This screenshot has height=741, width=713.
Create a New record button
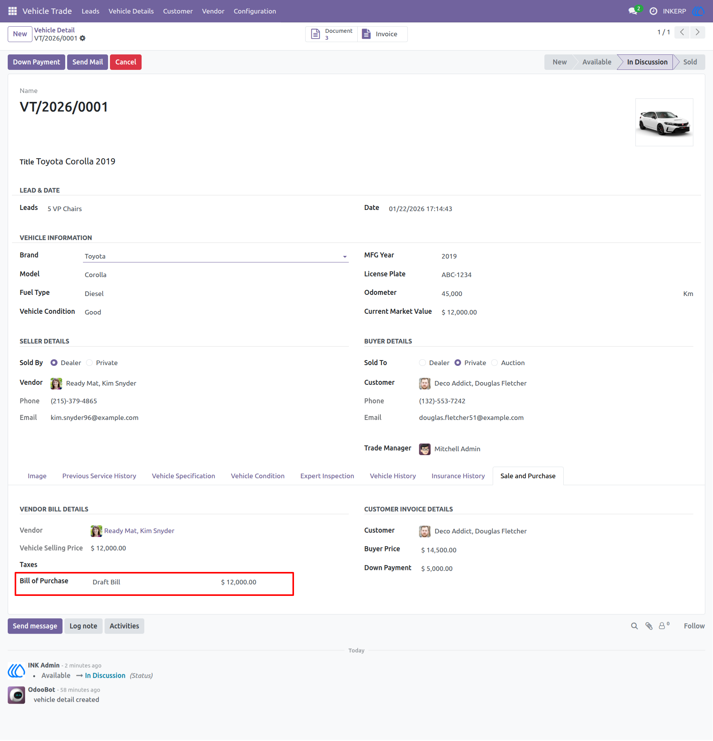(x=20, y=34)
